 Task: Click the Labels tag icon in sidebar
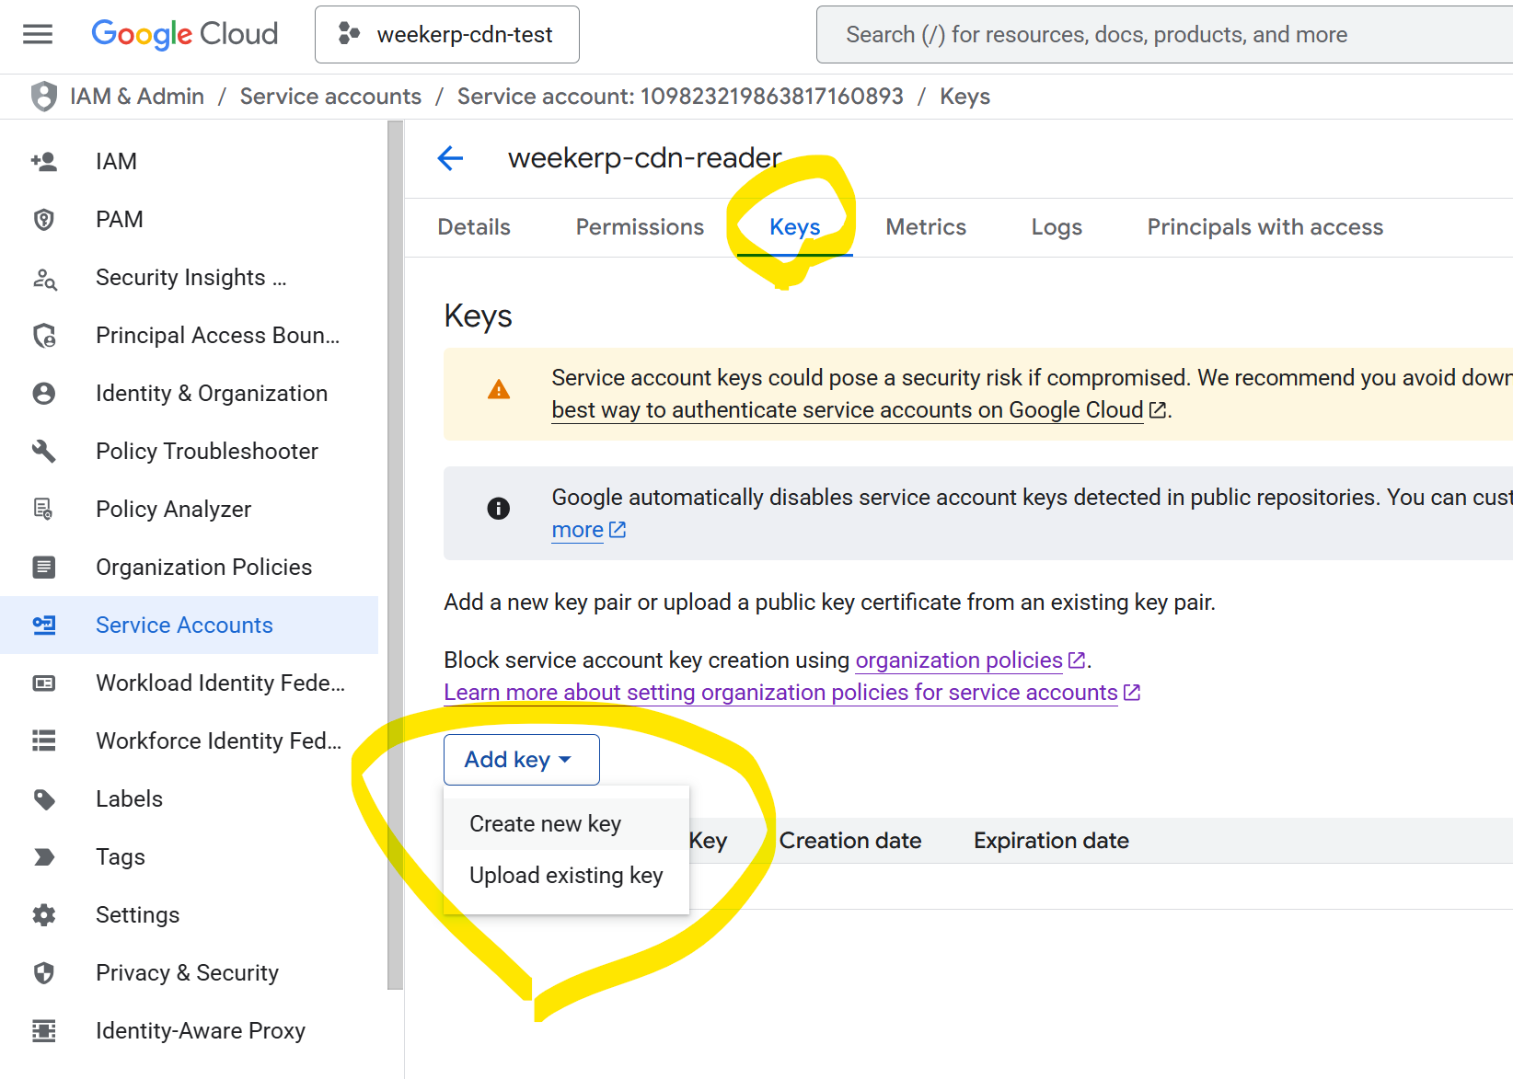43,799
